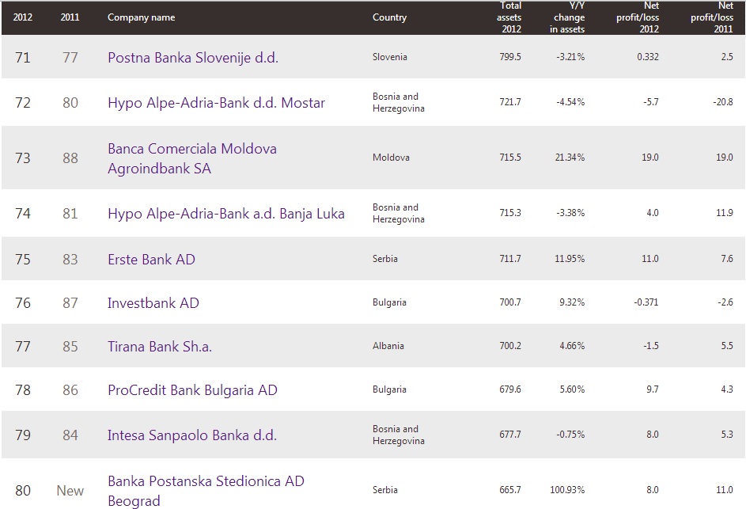Open Banka Postanska Stedionica AD Beograd
The height and width of the screenshot is (509, 746).
click(206, 491)
